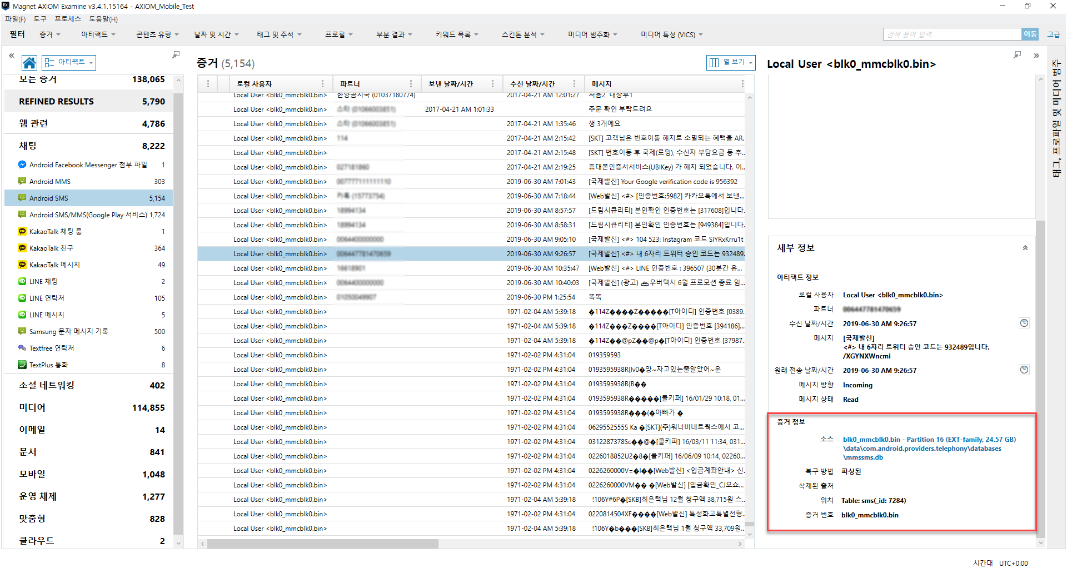The width and height of the screenshot is (1067, 578).
Task: Open the tags and comments filter dropdown
Action: 279,34
